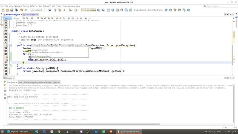The image size is (238, 134).
Task: Click the green Run Project arrow
Action: tap(64, 10)
